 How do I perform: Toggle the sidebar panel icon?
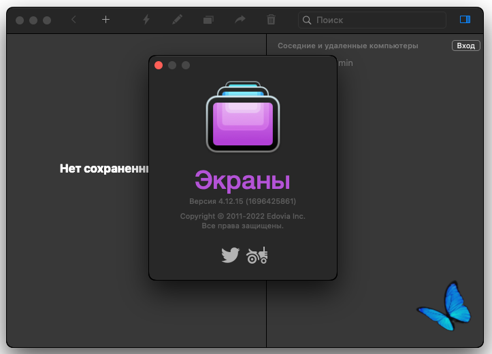pos(465,20)
